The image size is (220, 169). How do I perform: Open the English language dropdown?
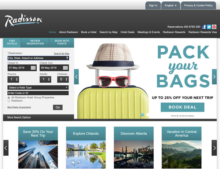(x=170, y=6)
